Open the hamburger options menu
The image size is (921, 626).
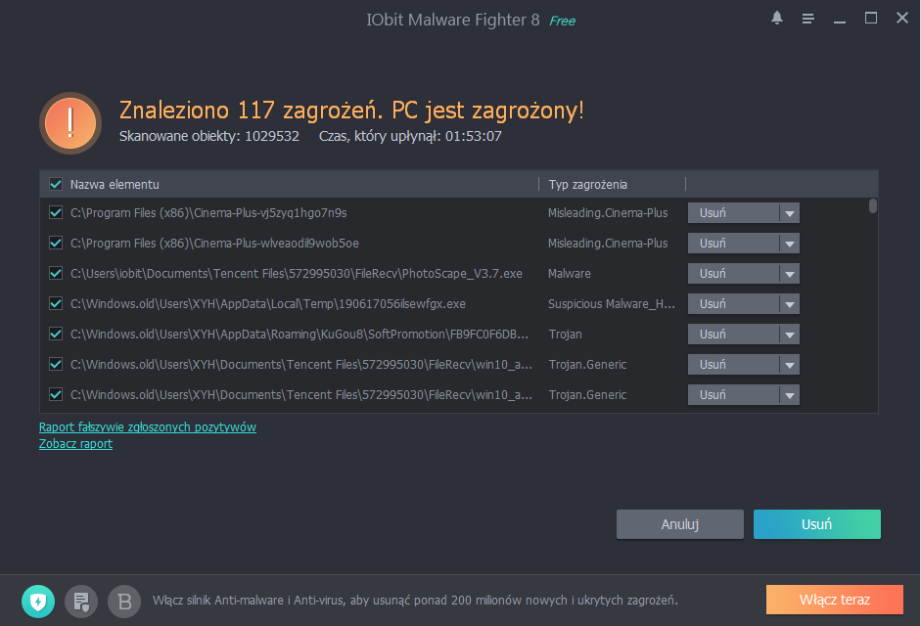pos(808,19)
